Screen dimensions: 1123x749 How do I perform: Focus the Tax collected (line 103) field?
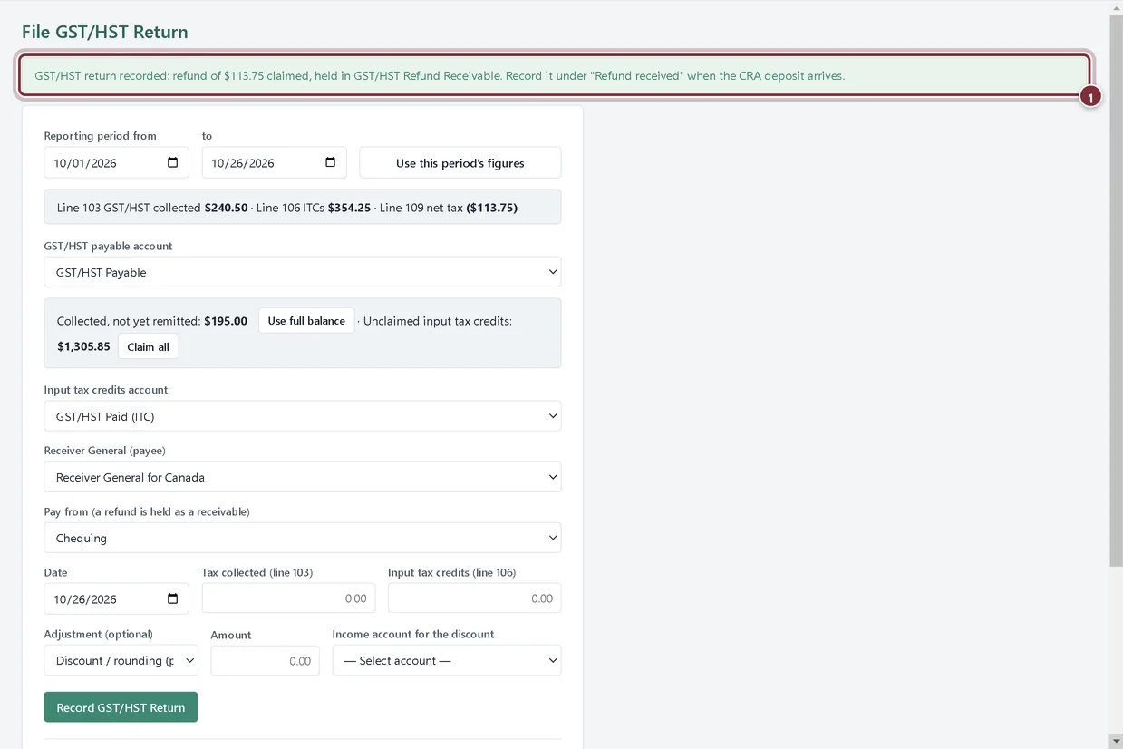pyautogui.click(x=288, y=598)
